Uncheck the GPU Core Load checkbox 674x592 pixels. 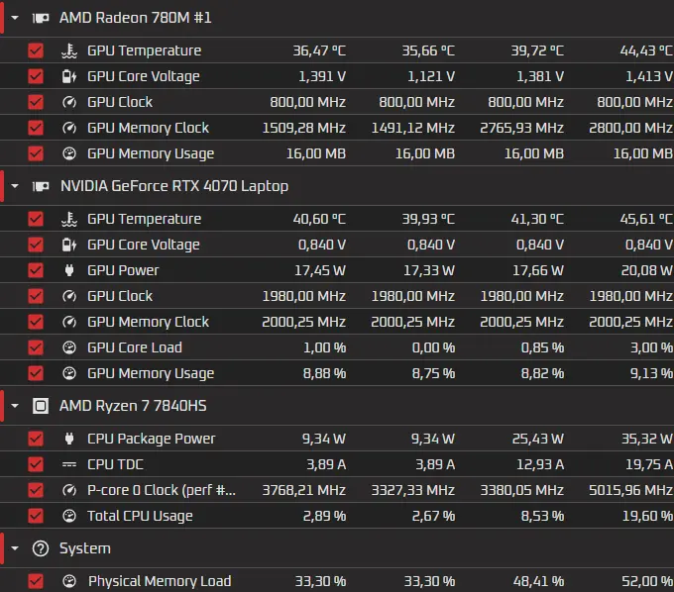[x=36, y=347]
